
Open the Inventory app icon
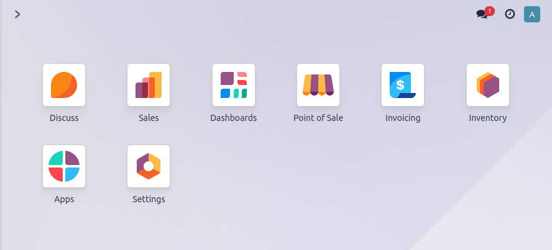[488, 85]
